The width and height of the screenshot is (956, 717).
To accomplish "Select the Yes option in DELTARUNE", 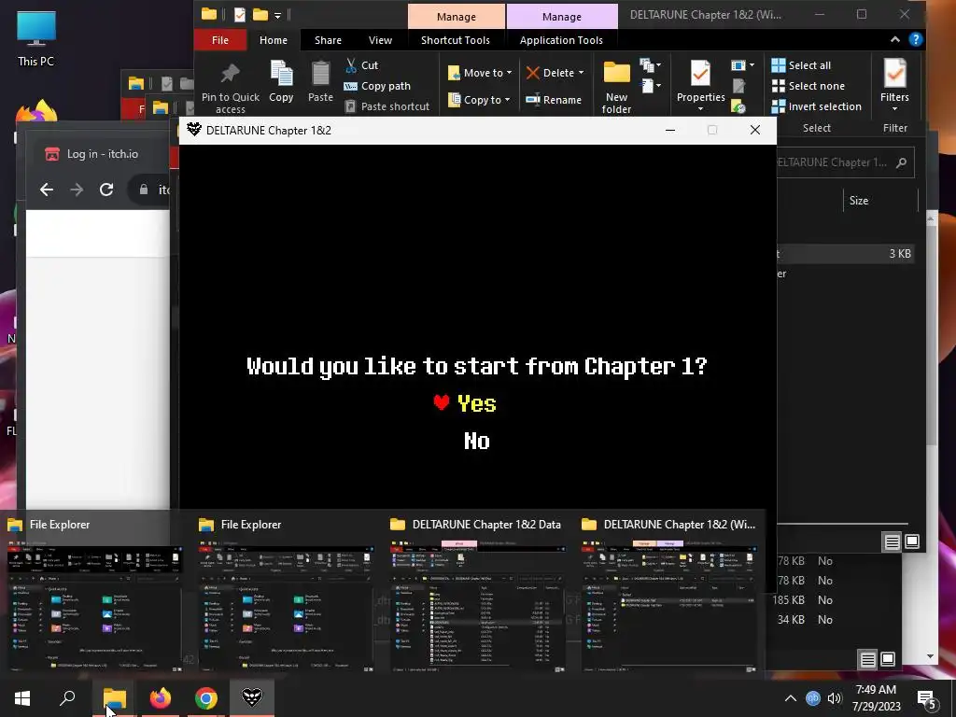I will (x=477, y=403).
